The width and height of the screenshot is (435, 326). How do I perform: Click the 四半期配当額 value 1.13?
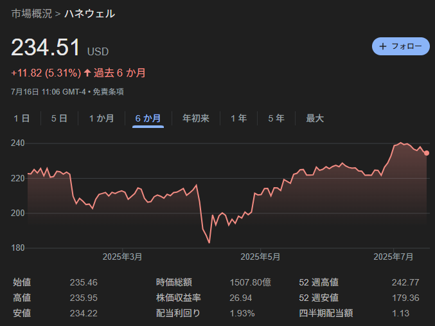tap(400, 313)
